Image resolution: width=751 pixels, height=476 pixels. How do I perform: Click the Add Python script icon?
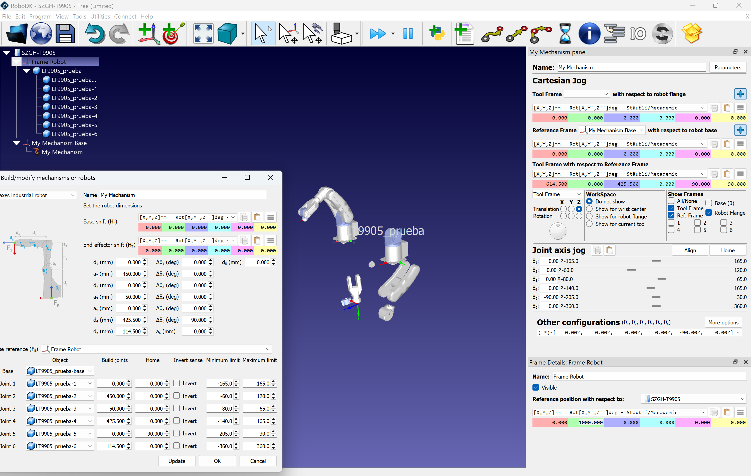point(437,33)
